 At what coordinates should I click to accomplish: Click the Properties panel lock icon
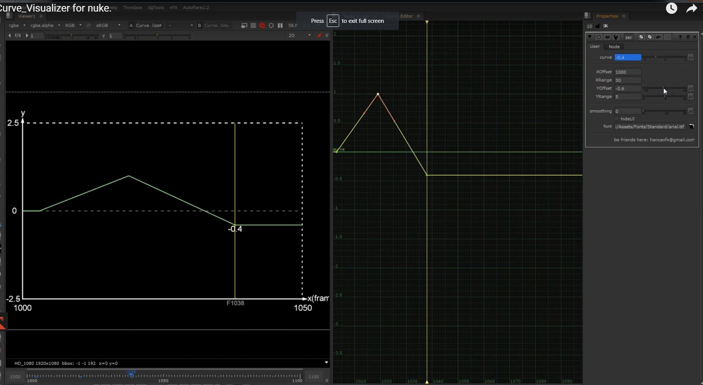598,26
